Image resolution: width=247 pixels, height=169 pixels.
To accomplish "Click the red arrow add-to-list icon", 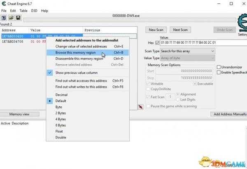I will pyautogui.click(x=141, y=107).
